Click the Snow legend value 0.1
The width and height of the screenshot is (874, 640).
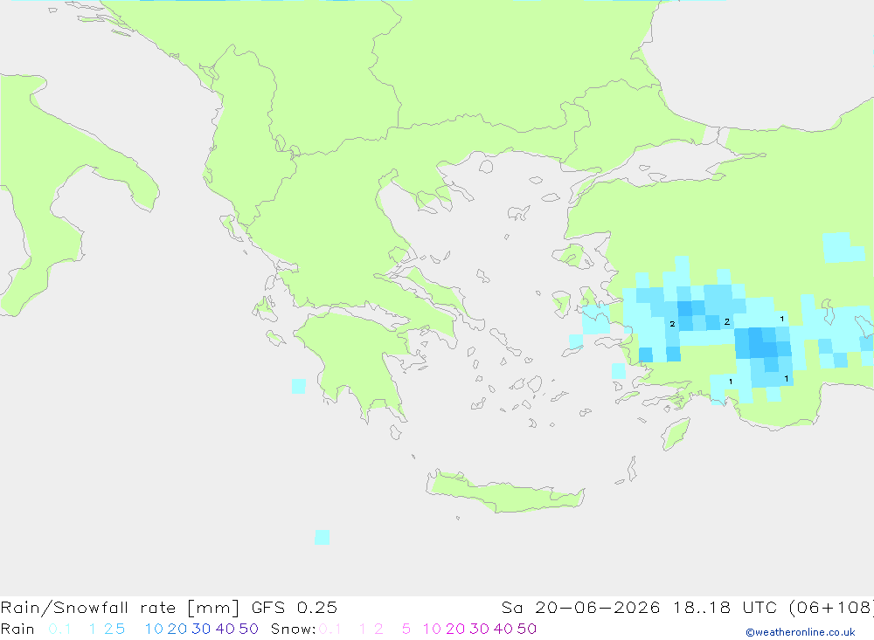(330, 629)
